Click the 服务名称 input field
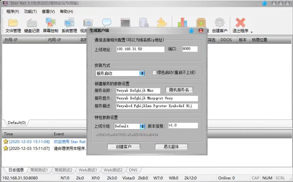The width and height of the screenshot is (293, 182). pyautogui.click(x=138, y=91)
